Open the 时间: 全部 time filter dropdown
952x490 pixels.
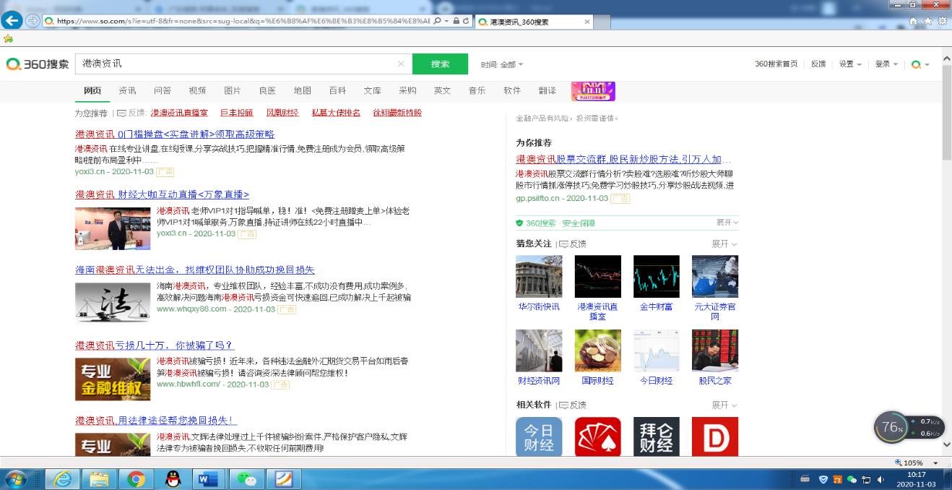(502, 64)
